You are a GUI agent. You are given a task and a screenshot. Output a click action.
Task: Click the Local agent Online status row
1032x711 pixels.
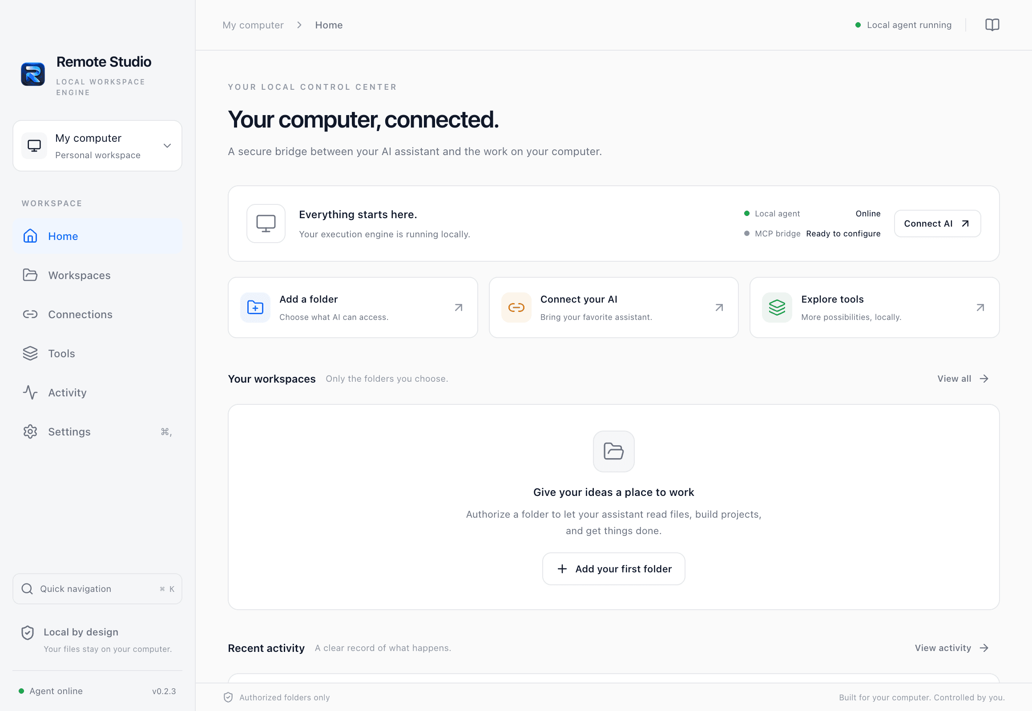(812, 213)
